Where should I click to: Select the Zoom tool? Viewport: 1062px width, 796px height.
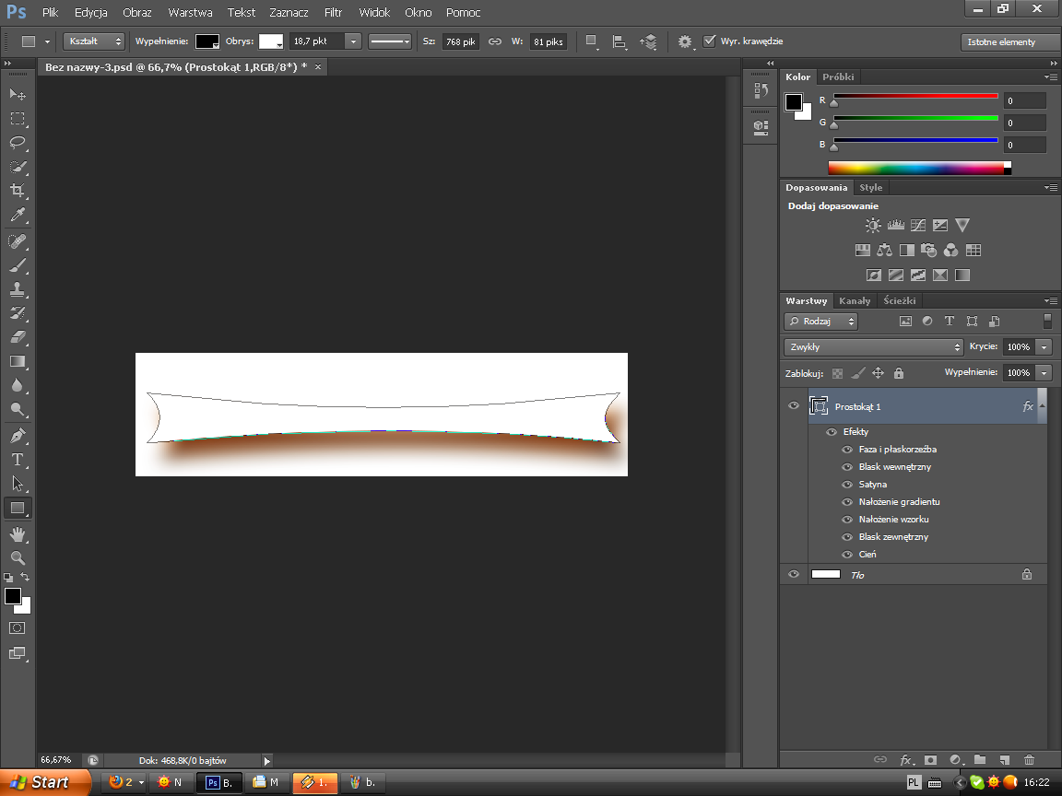18,558
